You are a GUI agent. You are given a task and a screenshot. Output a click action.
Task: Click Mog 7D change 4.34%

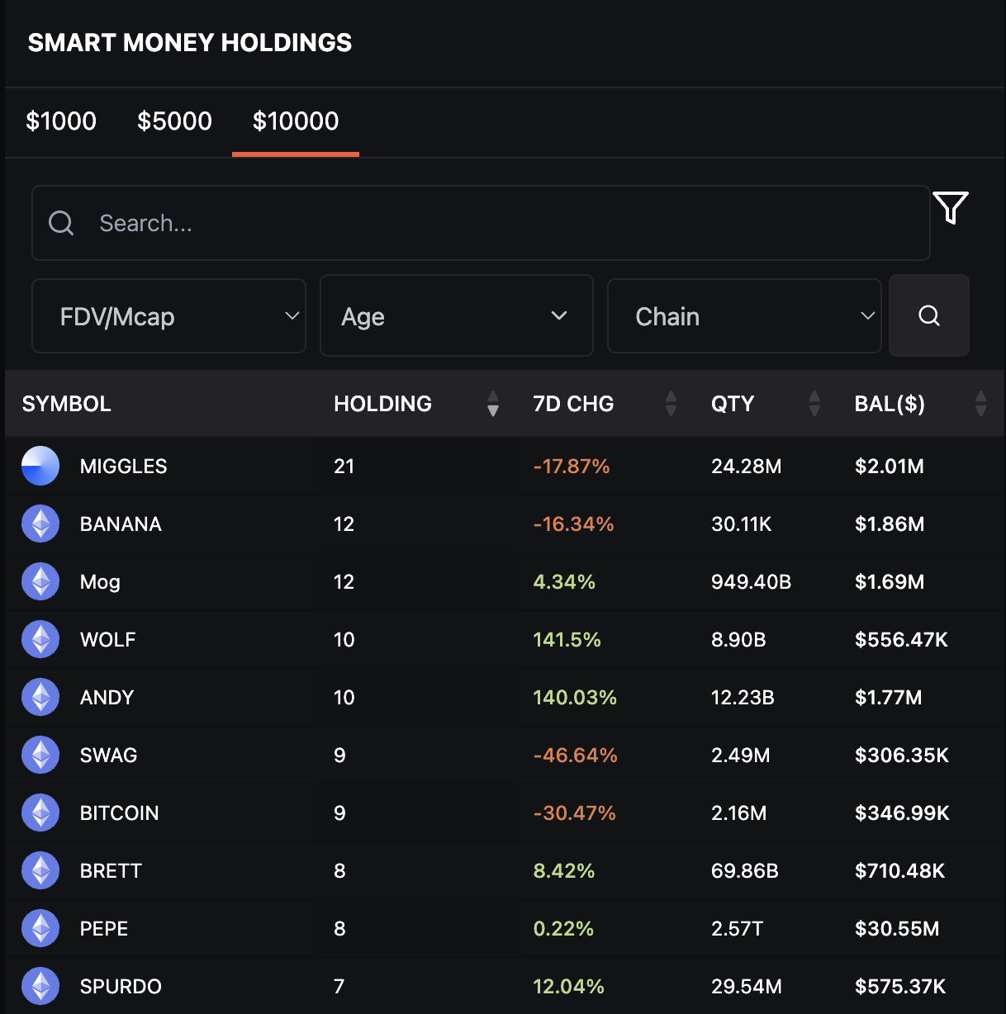[564, 582]
